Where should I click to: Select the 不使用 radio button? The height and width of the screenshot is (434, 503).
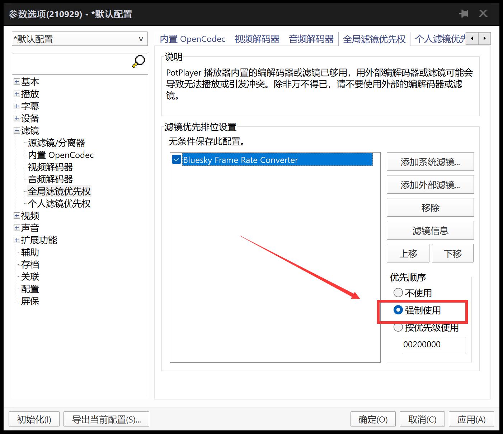(398, 293)
